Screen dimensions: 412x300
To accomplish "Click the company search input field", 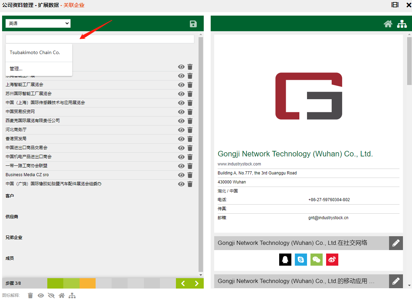I will click(100, 39).
